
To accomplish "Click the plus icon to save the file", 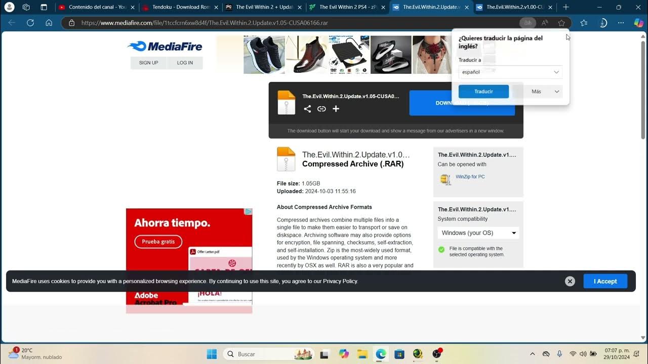I will (336, 109).
